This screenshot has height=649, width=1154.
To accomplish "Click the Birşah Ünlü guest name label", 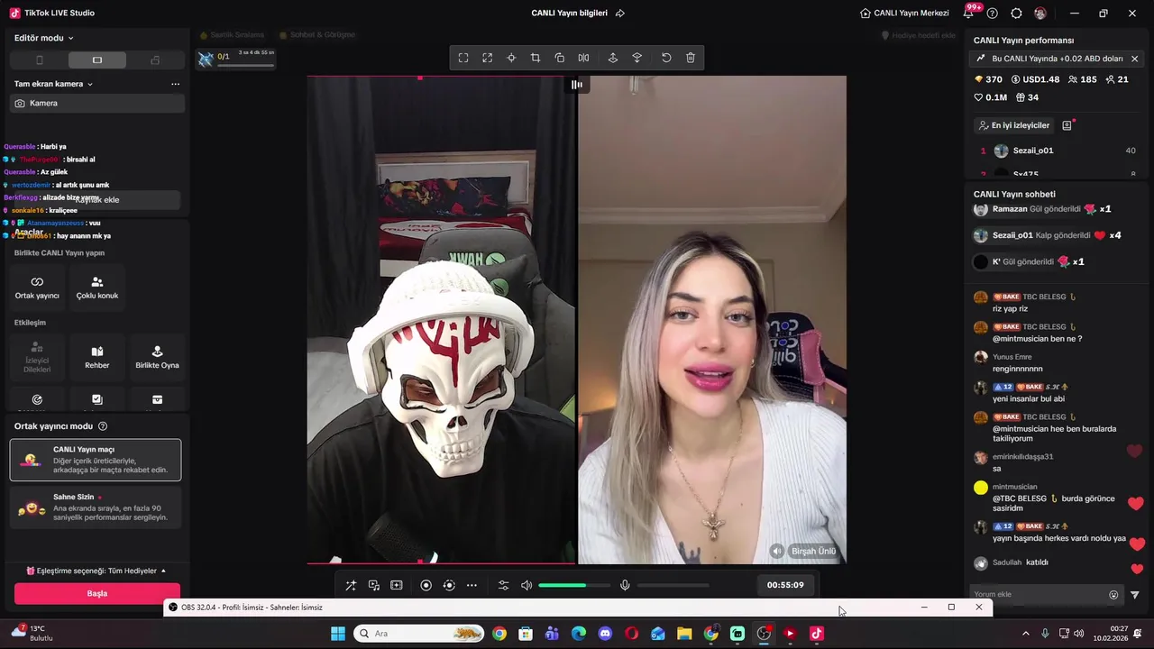I will click(x=813, y=551).
